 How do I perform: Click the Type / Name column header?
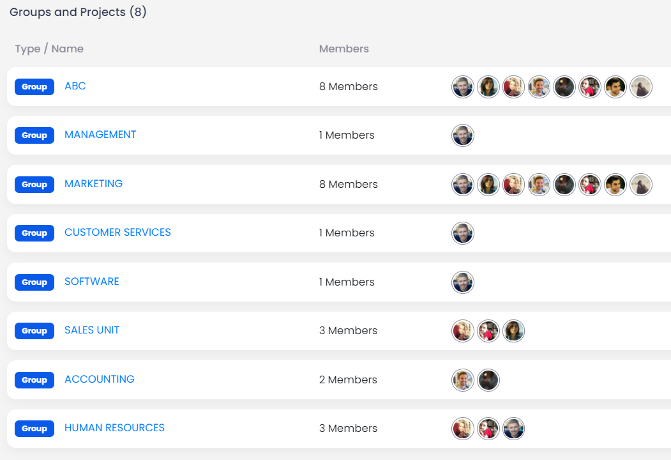point(49,49)
